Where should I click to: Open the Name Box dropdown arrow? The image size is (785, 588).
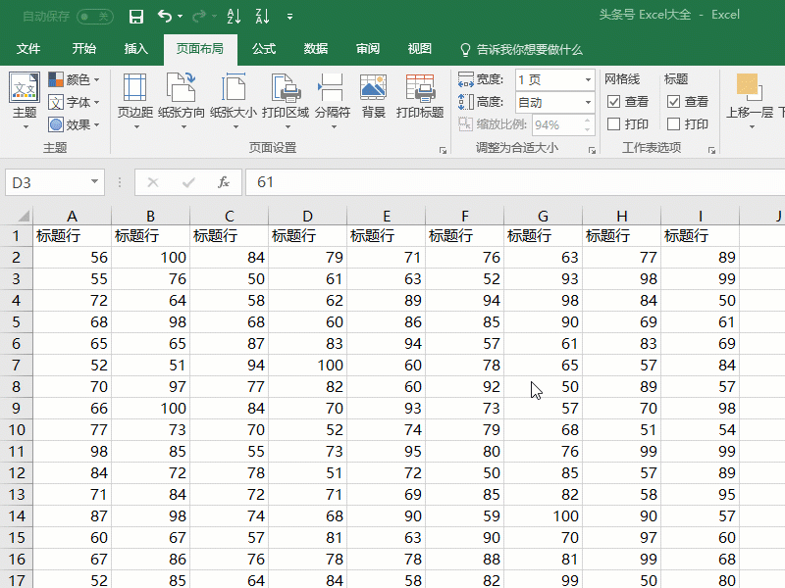[x=94, y=181]
